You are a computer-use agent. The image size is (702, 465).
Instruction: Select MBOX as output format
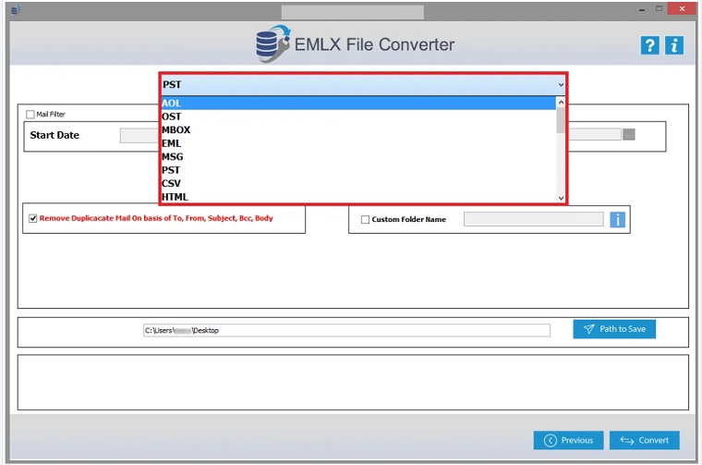[358, 130]
